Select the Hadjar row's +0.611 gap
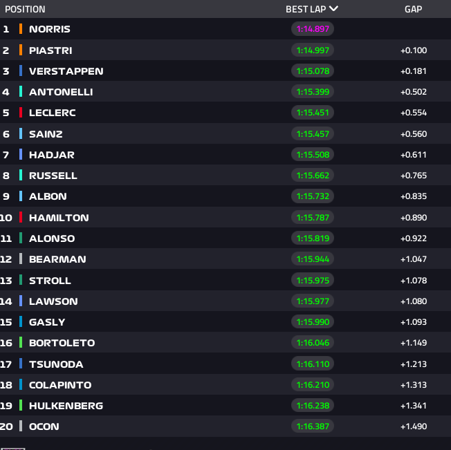Screen dimensions: 451x450 coord(414,155)
